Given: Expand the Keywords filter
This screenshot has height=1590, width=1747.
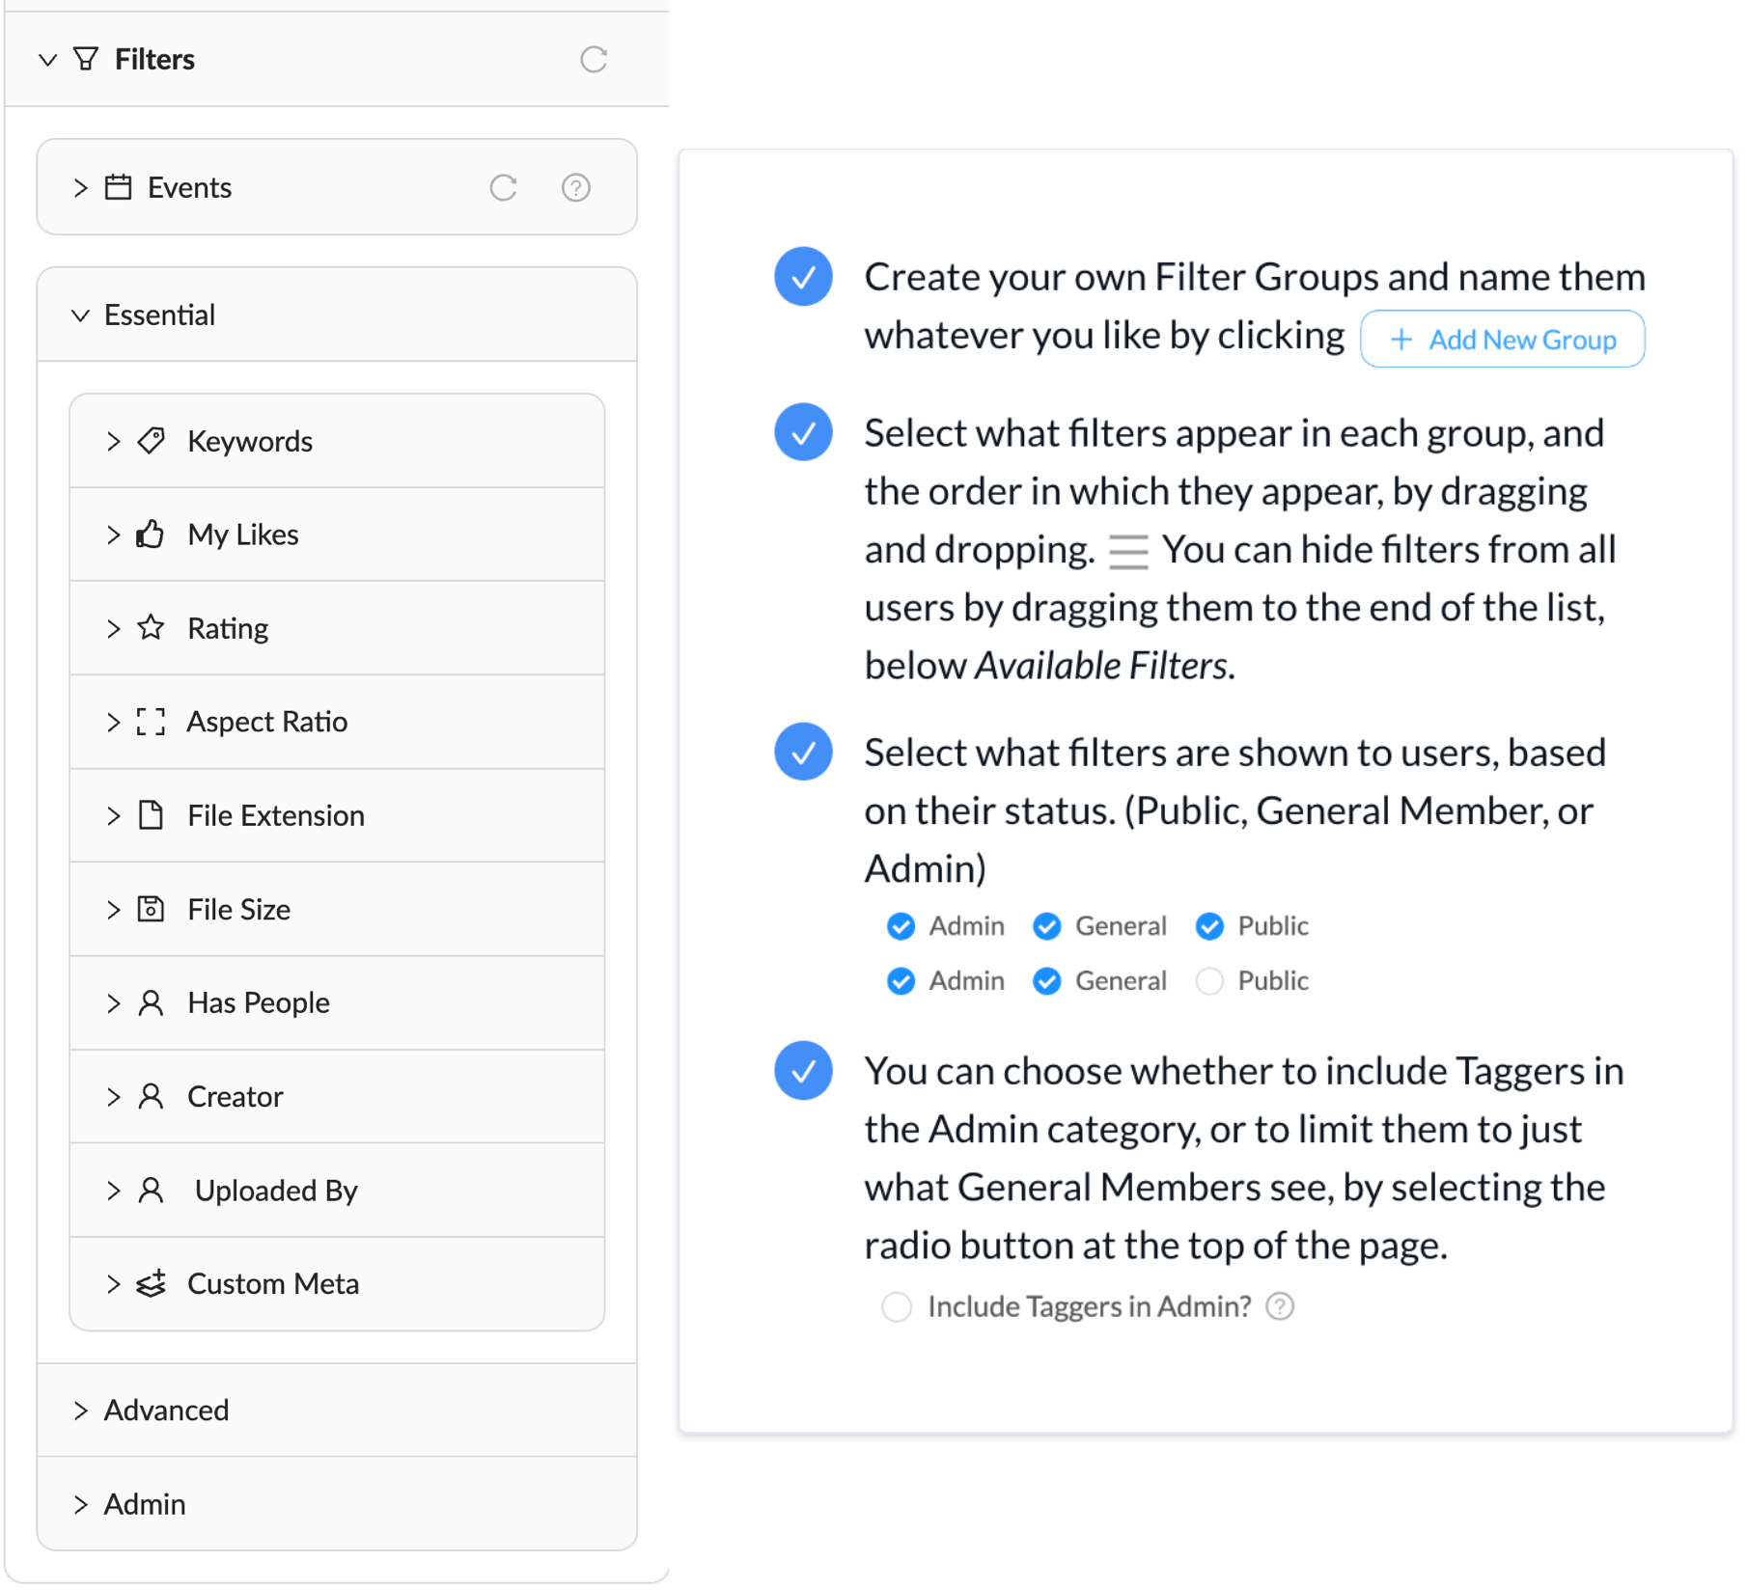Looking at the screenshot, I should (x=114, y=441).
